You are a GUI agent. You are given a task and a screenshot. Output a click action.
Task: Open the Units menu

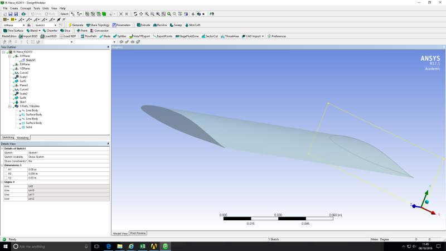click(x=46, y=8)
